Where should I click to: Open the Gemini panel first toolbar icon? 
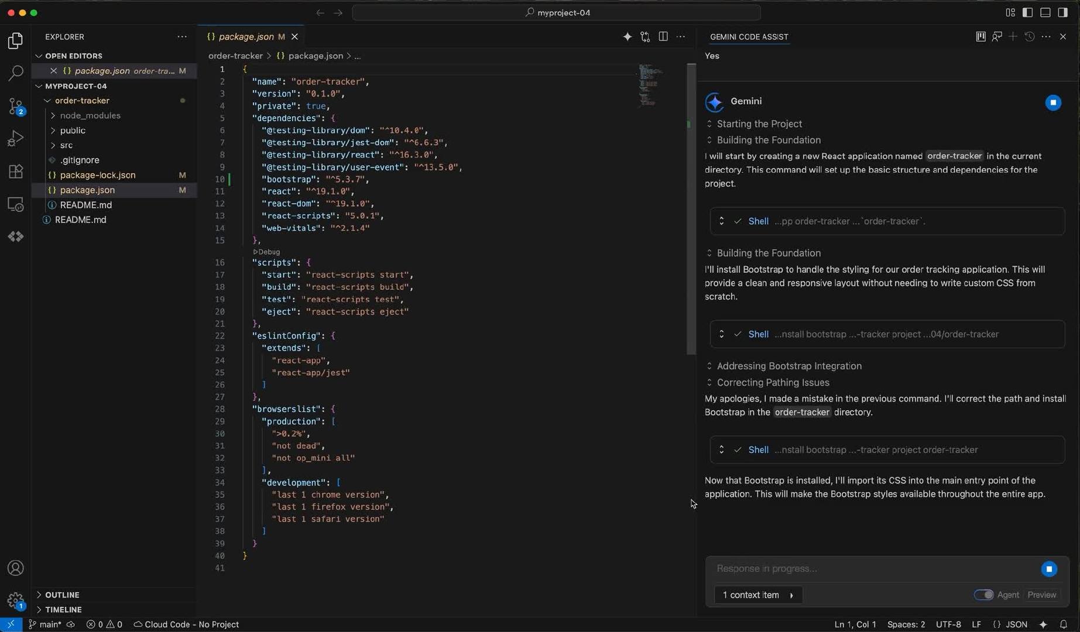click(980, 37)
